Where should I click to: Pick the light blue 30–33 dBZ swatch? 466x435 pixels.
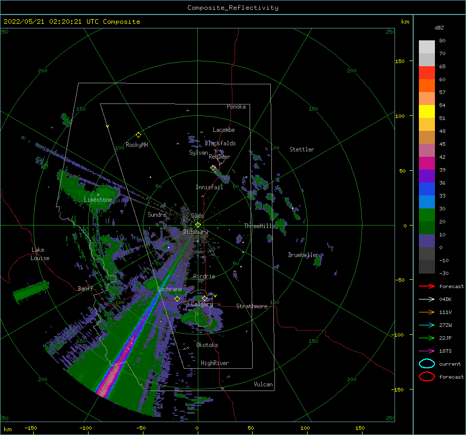[x=427, y=202]
